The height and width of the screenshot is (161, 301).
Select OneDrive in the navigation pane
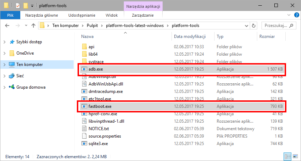pyautogui.click(x=25, y=53)
